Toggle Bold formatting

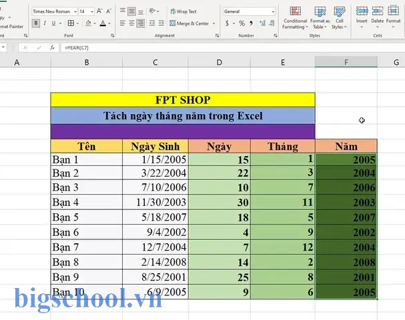click(x=36, y=23)
